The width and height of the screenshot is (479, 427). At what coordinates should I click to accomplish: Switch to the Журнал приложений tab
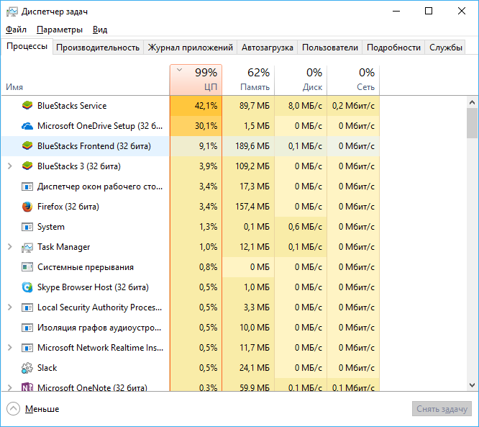tap(191, 48)
